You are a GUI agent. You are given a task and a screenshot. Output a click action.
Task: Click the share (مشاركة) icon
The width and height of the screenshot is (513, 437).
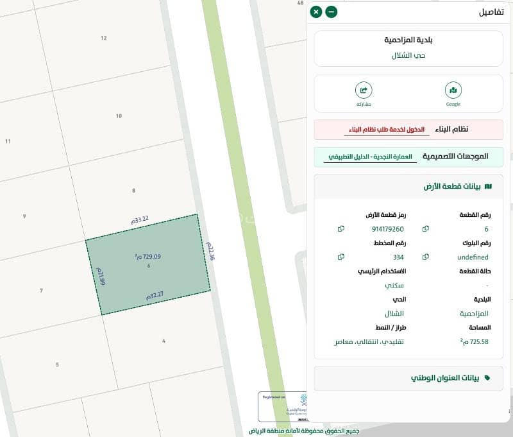[x=364, y=90]
